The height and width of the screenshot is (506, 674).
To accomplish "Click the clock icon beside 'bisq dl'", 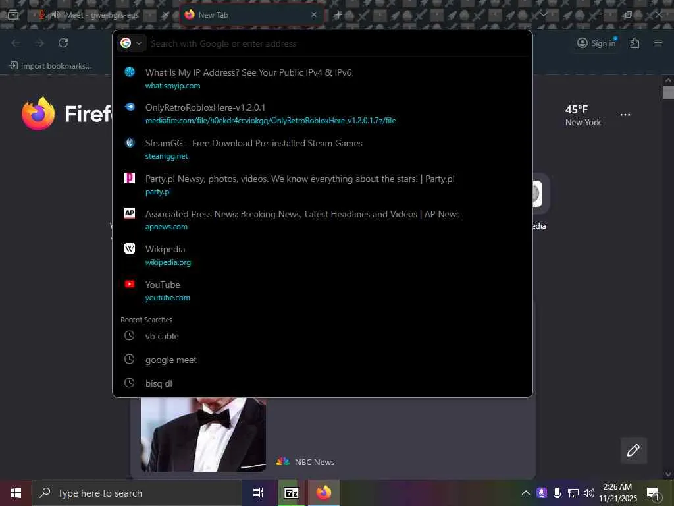I will [130, 383].
